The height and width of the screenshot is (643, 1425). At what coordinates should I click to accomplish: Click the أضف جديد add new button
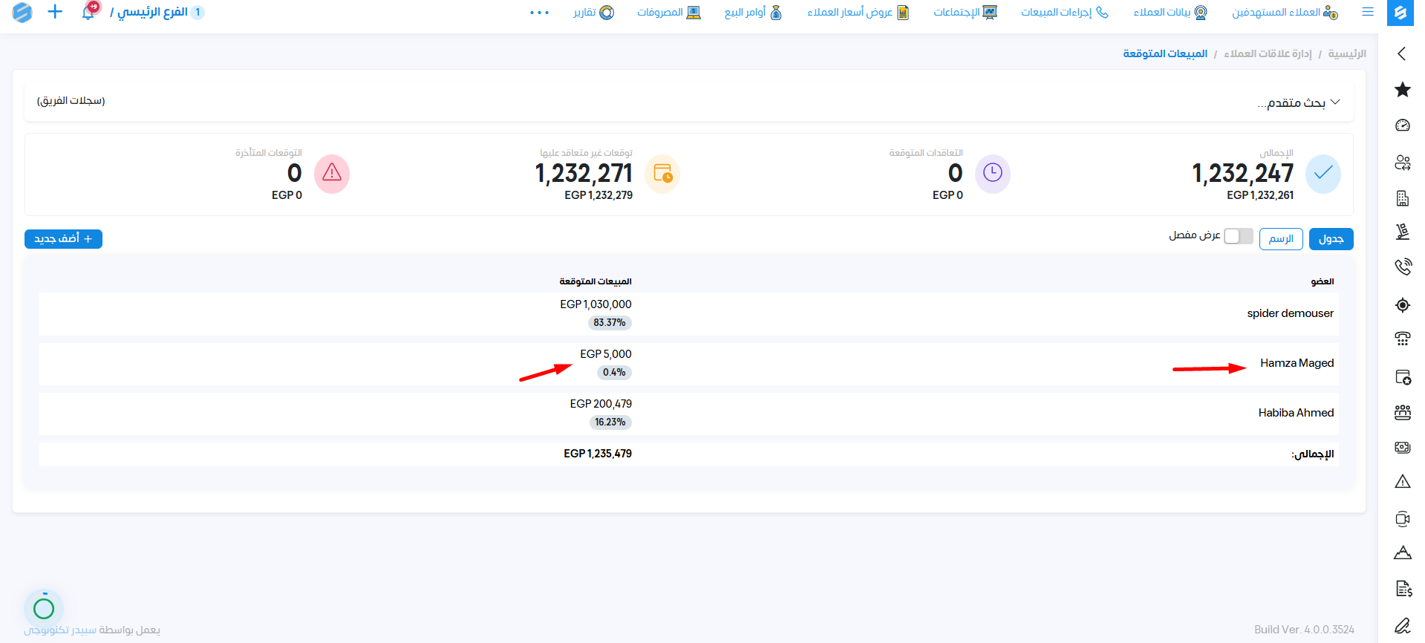click(x=63, y=239)
